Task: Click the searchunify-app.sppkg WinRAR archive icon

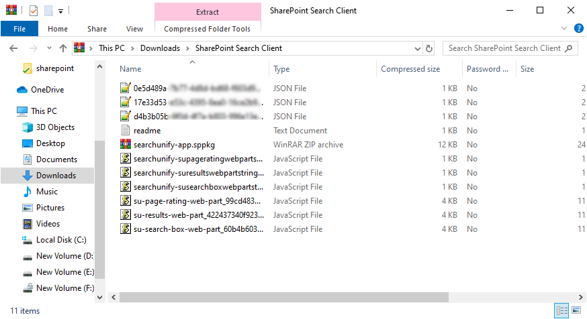Action: (124, 145)
